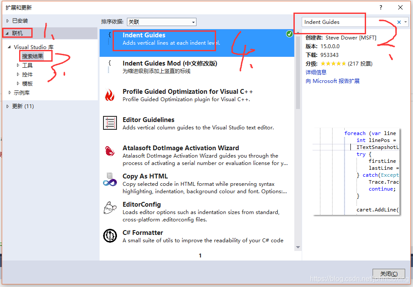
Task: Click the Indent Guides Mod extension icon
Action: coord(109,67)
